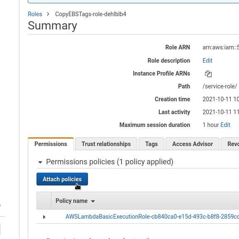Click the breadcrumb chevron after Roles
The height and width of the screenshot is (239, 239).
[x=48, y=14]
